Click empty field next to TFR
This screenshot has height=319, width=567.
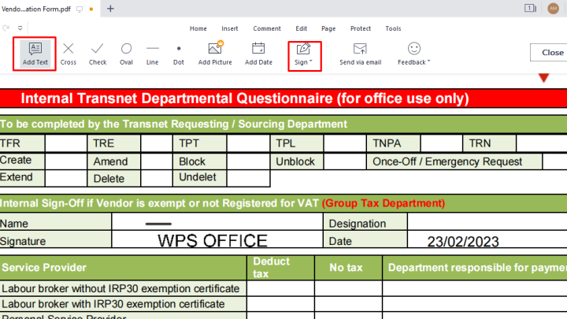pos(66,143)
